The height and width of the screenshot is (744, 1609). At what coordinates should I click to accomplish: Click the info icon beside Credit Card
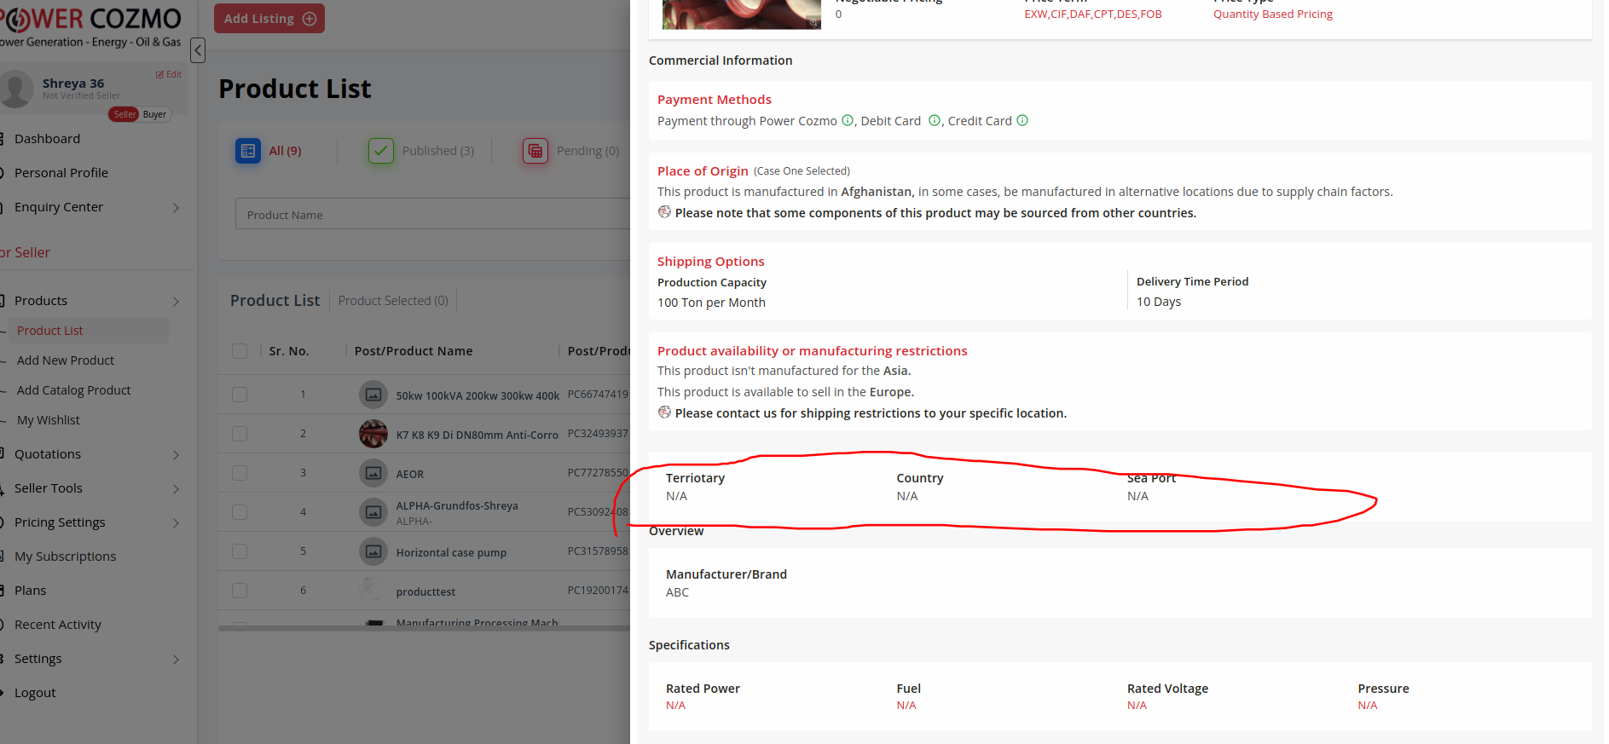click(1022, 121)
